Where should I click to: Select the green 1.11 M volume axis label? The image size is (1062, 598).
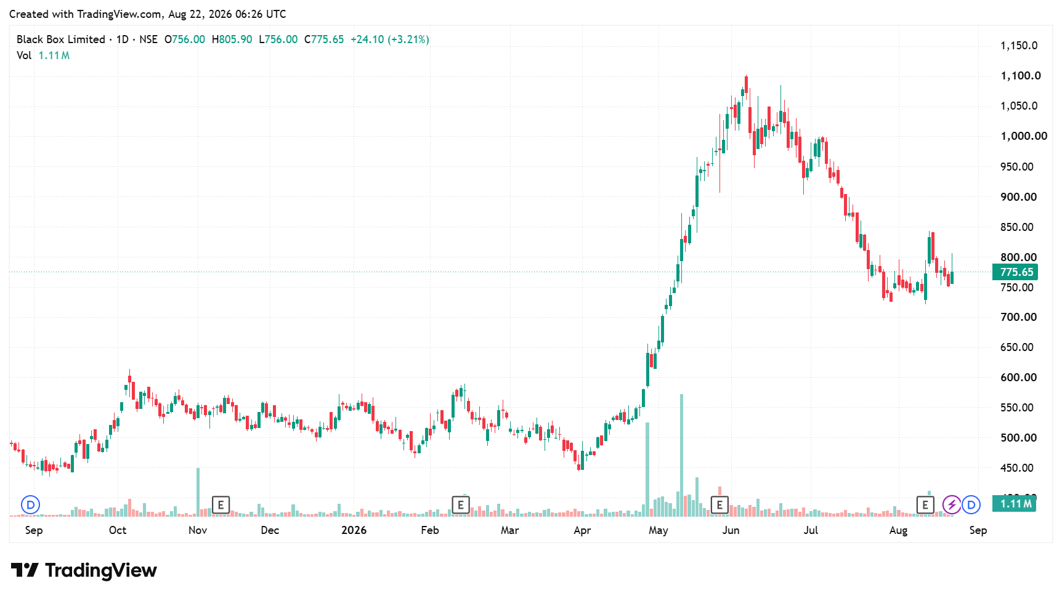[x=1015, y=504]
